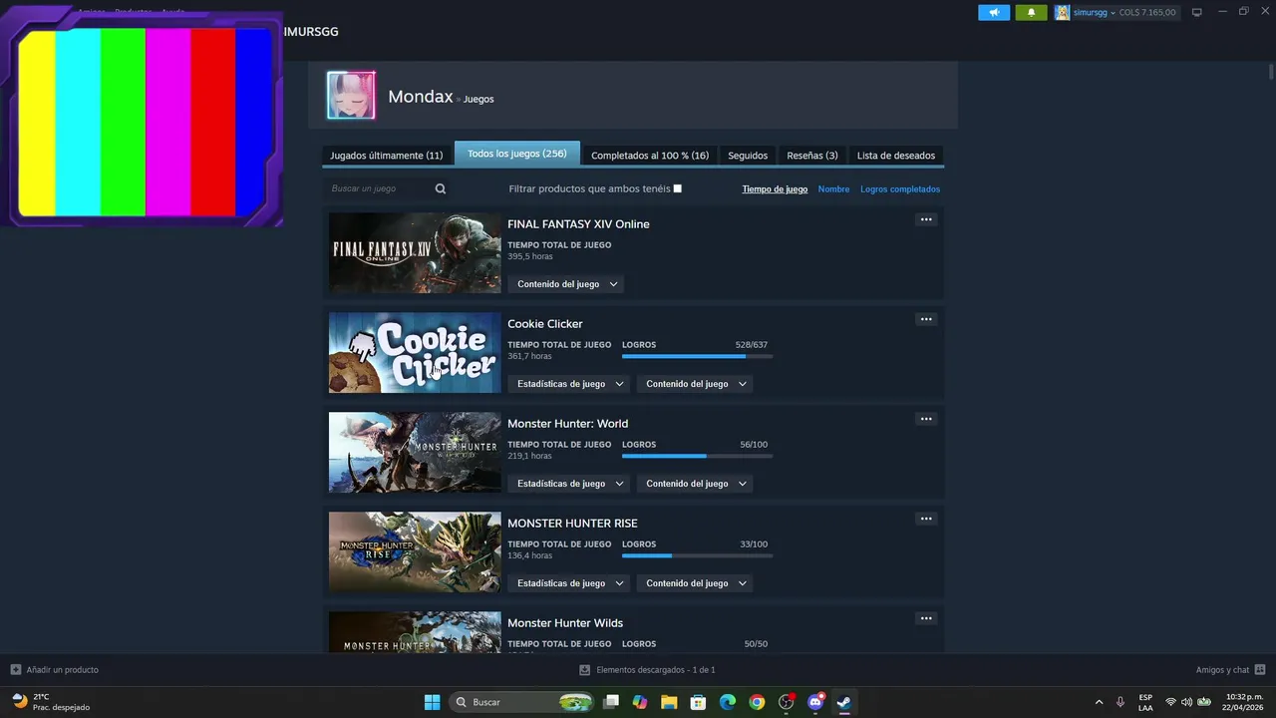Launch Microsoft Edge from the taskbar
The image size is (1276, 718).
pyautogui.click(x=728, y=702)
